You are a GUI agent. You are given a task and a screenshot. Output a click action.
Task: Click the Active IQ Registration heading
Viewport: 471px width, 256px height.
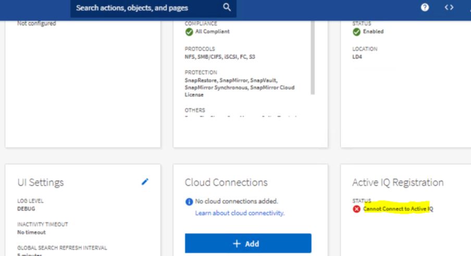(x=398, y=182)
